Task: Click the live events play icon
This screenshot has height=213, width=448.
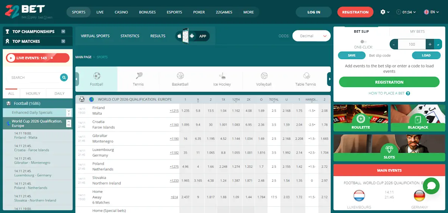Action: tap(11, 58)
